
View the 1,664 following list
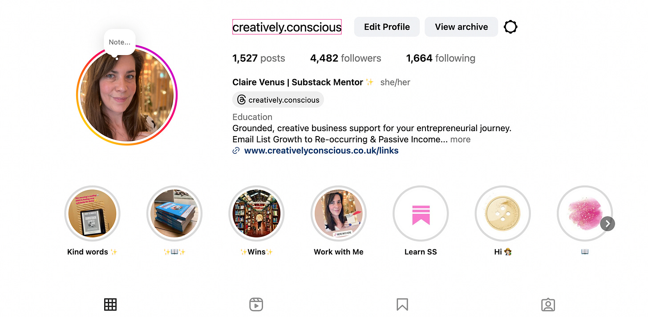[x=441, y=58]
